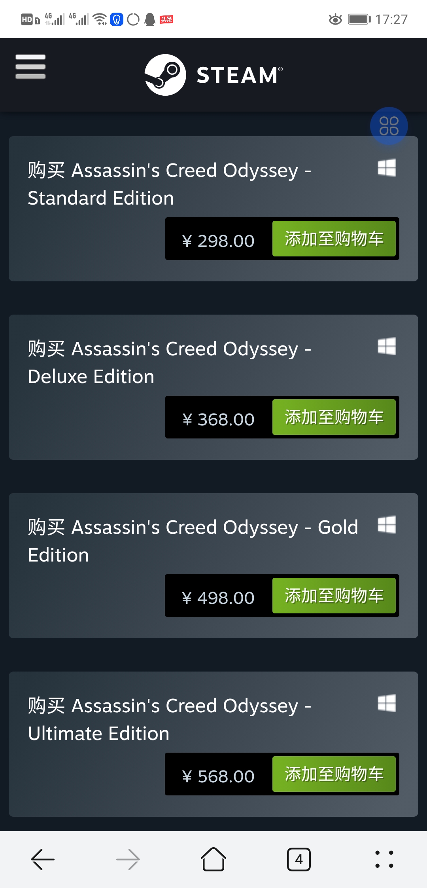Add Standard Edition to cart
427x888 pixels.
pyautogui.click(x=334, y=239)
